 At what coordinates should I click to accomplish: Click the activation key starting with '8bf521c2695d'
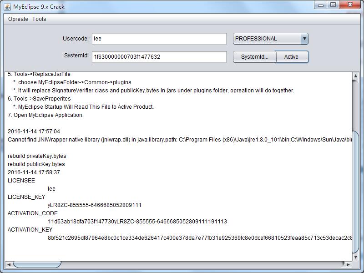(200, 238)
